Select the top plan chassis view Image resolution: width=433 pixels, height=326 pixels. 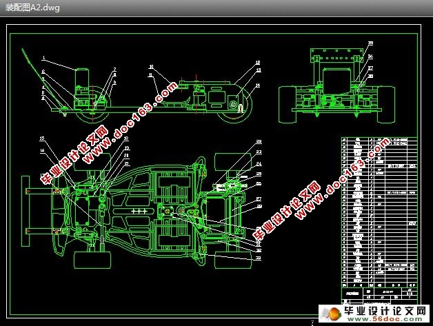pos(137,210)
